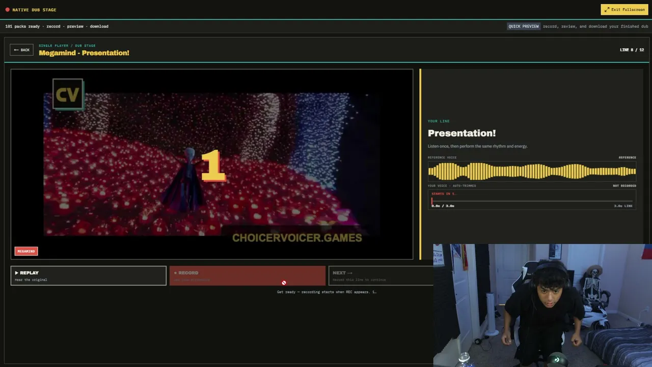
Task: Click the reference voice waveform
Action: 532,171
